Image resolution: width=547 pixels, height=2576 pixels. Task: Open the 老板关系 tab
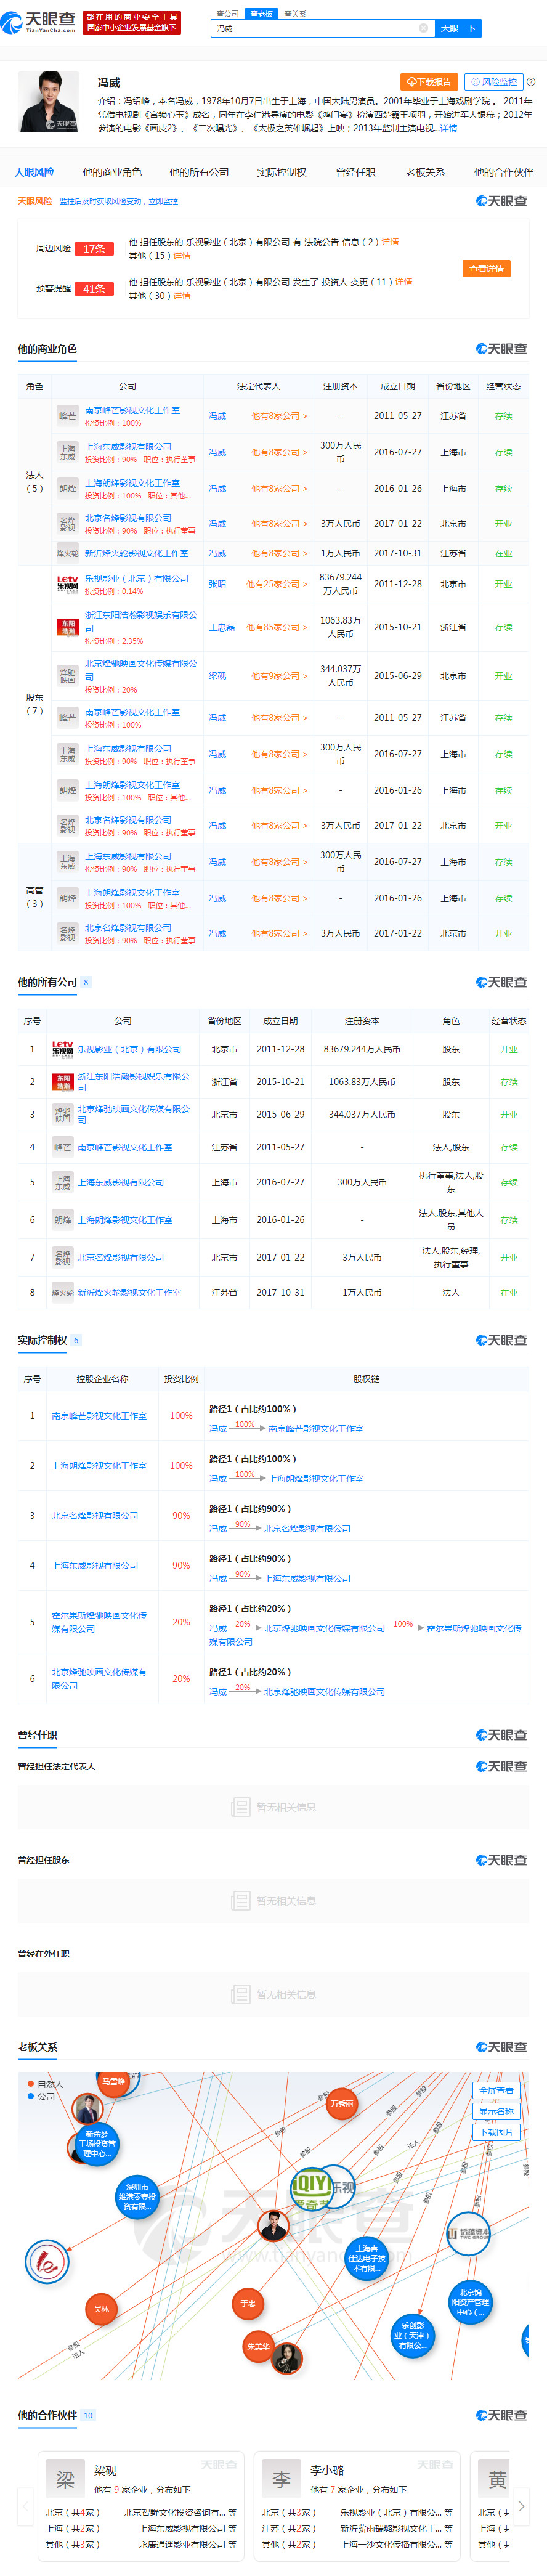coord(425,172)
